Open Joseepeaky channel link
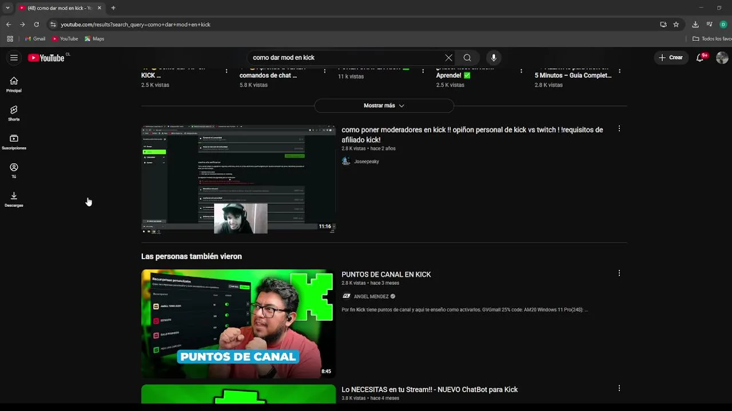732x411 pixels. (366, 162)
